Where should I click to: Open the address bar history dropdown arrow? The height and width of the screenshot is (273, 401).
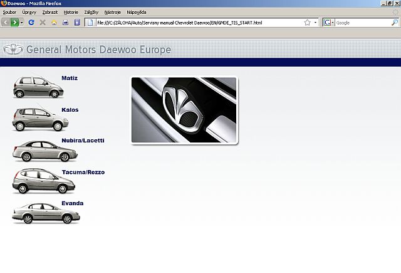(315, 23)
